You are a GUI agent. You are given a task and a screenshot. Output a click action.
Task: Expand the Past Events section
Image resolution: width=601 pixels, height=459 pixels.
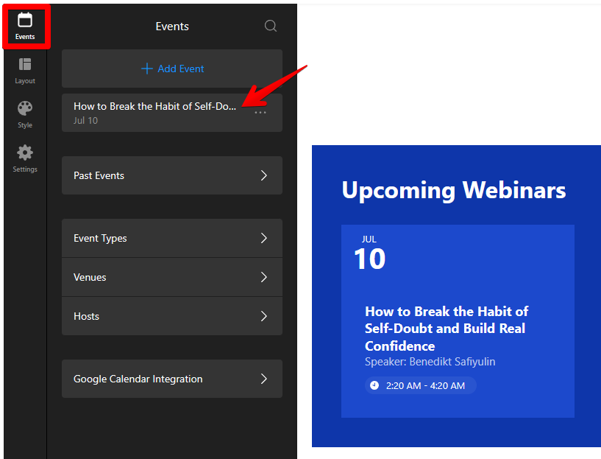(x=172, y=175)
